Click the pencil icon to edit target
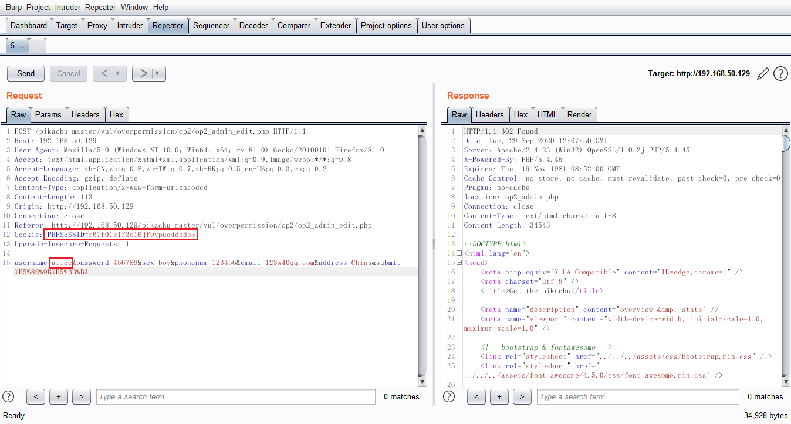 click(x=763, y=74)
